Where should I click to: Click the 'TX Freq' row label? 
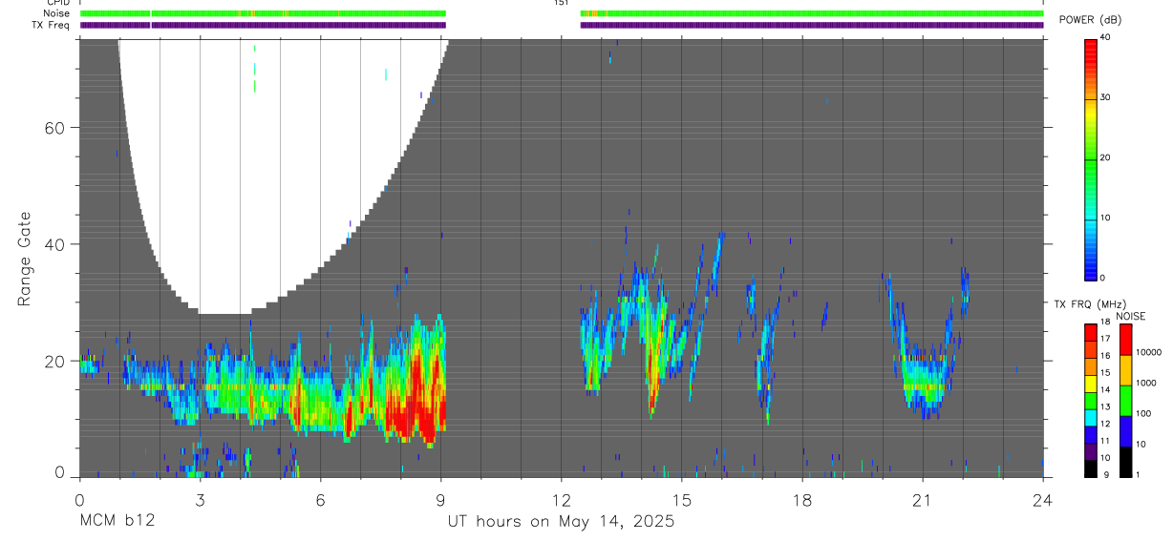click(x=52, y=25)
